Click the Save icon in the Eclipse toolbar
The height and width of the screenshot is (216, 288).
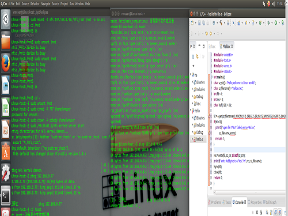click(x=199, y=22)
